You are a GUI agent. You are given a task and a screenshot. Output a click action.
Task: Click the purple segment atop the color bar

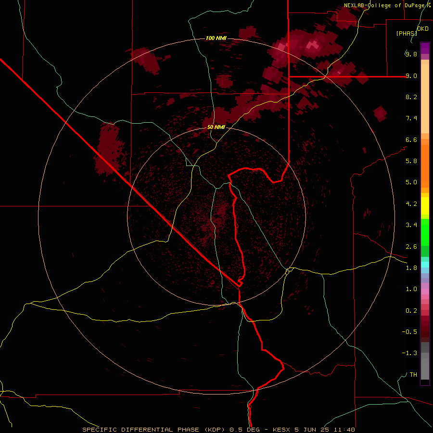pyautogui.click(x=425, y=48)
